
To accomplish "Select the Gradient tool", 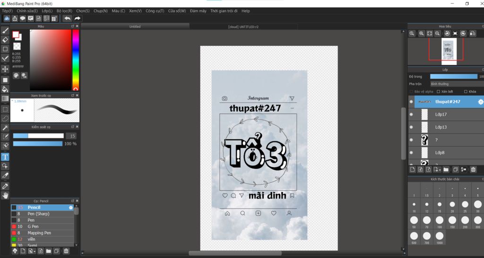I will [5, 99].
